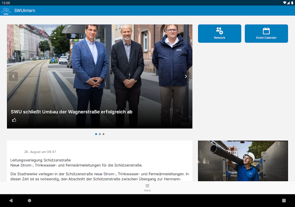Tap Android recent apps square button

284,201
